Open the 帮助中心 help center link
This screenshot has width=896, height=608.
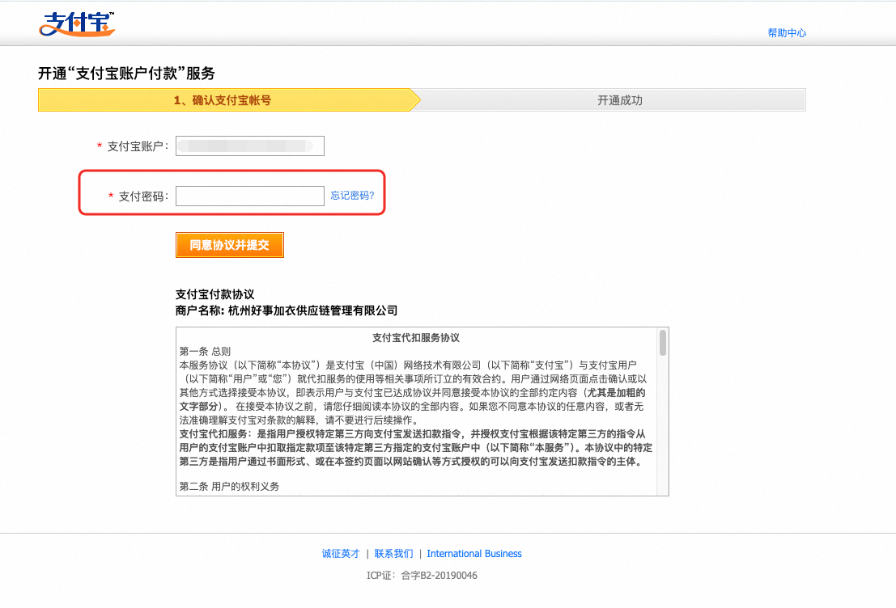(787, 33)
